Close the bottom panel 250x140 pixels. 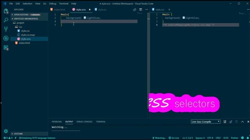[x=248, y=122]
